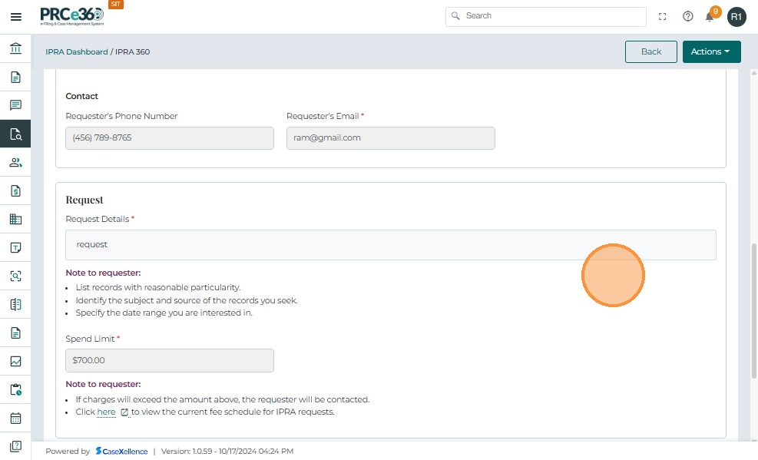
Task: Click the Spend Limit field
Action: click(x=169, y=360)
